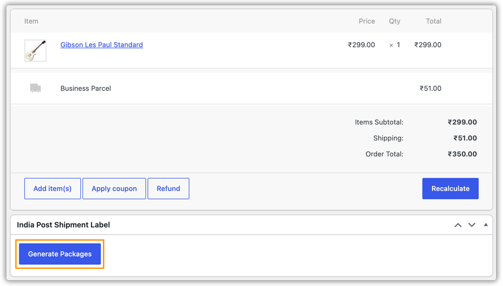Click the Item column header
Viewport: 503px width, 286px height.
click(x=31, y=21)
